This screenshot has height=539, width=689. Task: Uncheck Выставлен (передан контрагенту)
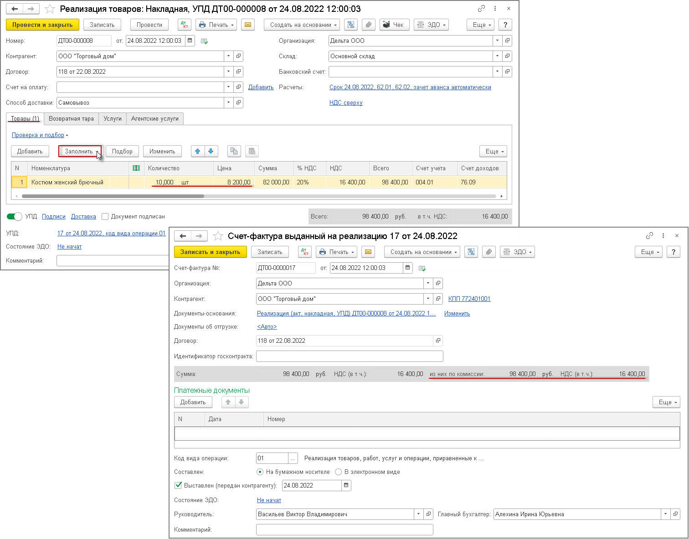178,485
